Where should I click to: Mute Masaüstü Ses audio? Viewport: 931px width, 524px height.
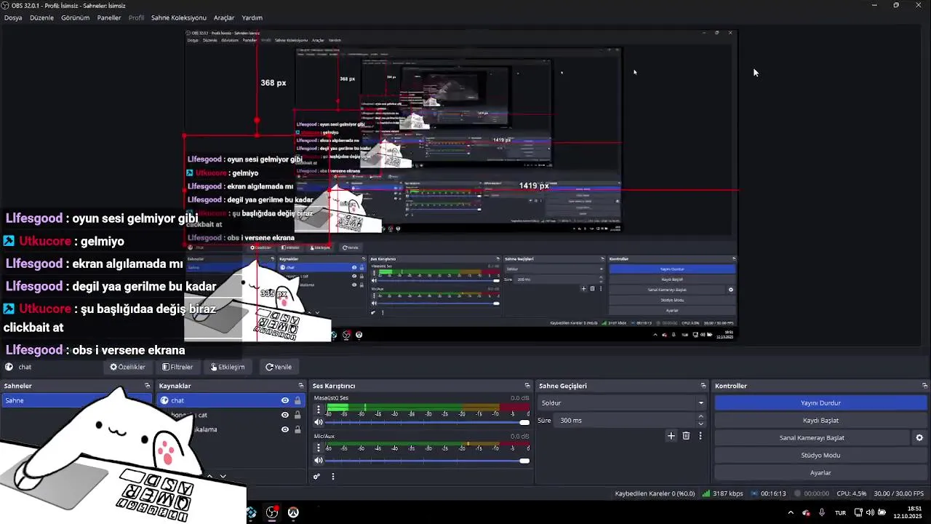pyautogui.click(x=318, y=422)
